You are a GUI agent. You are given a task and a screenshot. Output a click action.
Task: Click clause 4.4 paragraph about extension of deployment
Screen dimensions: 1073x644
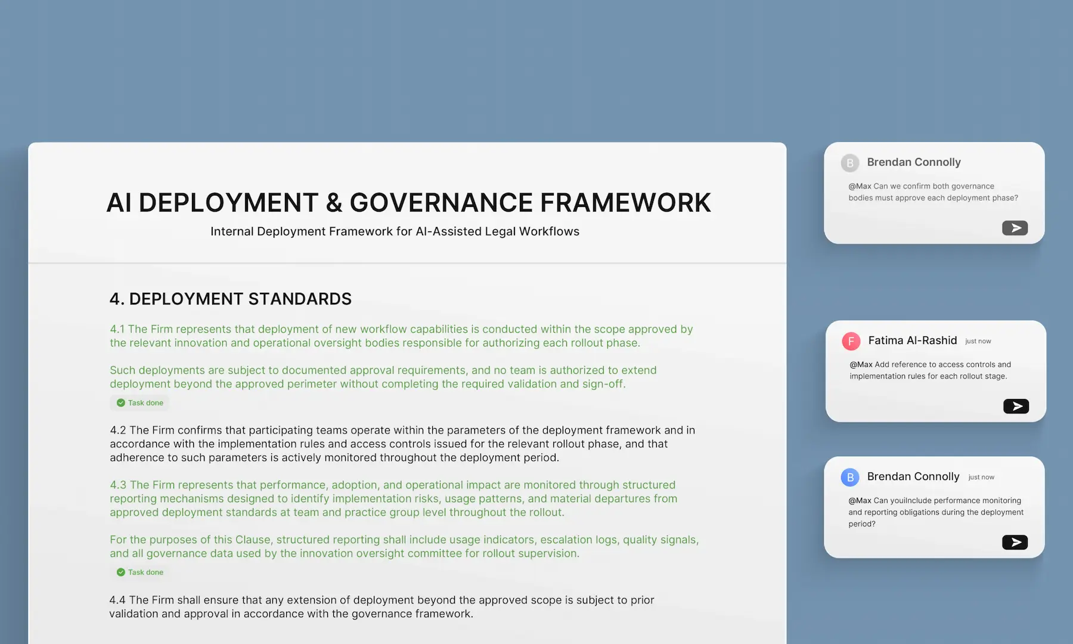pos(382,606)
